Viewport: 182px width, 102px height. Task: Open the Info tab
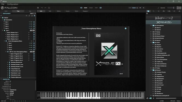pyautogui.click(x=41, y=11)
